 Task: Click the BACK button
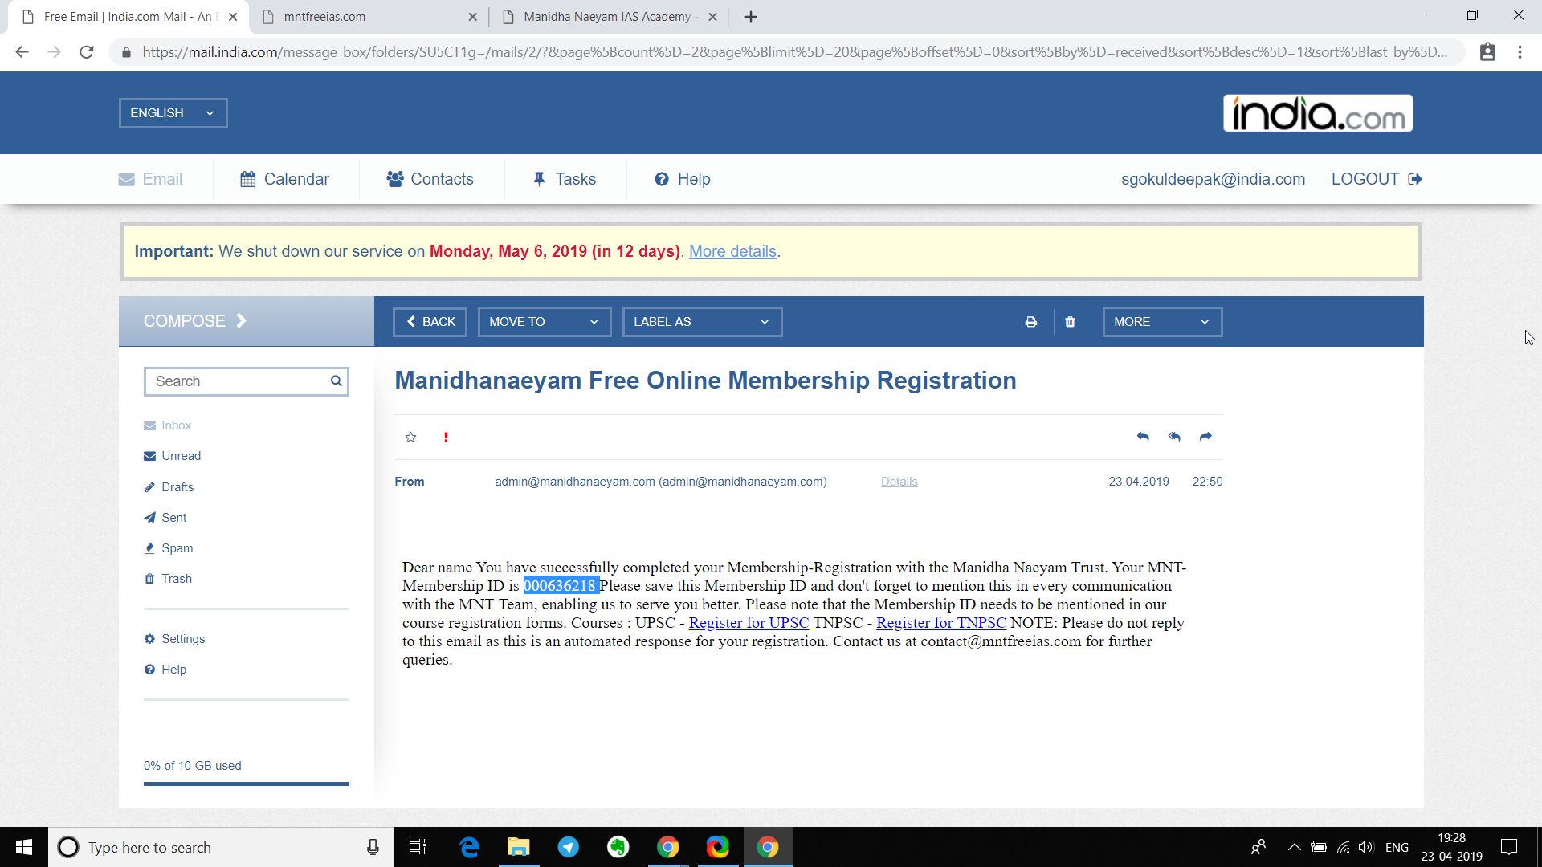pos(430,322)
